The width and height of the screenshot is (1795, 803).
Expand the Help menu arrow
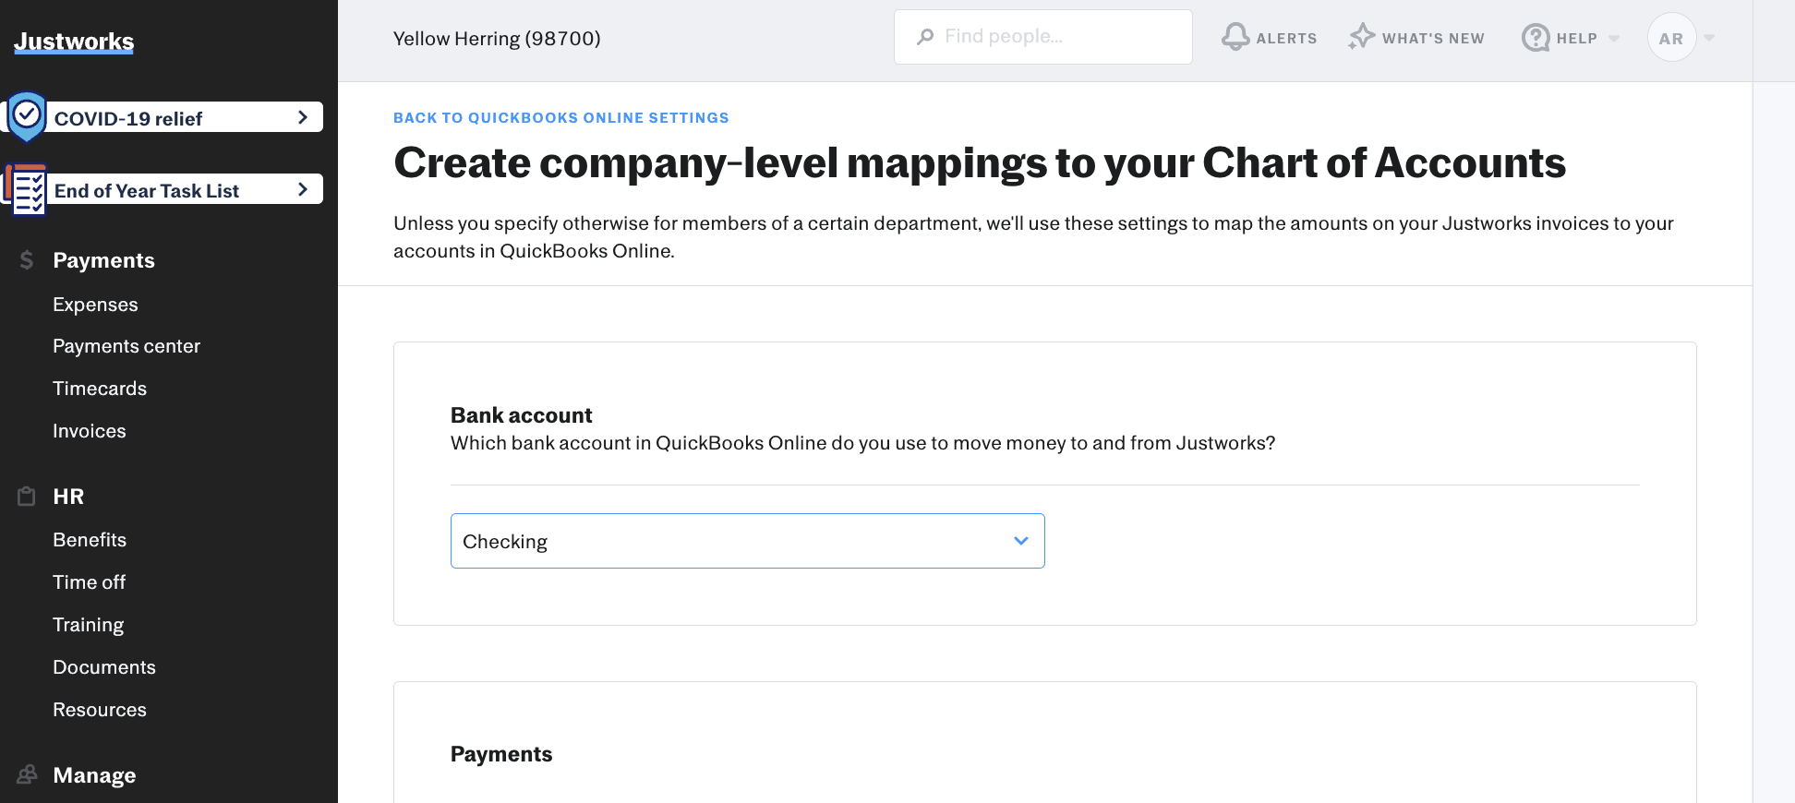click(x=1614, y=39)
